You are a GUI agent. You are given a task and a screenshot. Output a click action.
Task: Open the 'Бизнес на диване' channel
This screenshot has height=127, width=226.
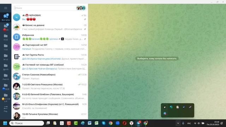[x=50, y=27]
